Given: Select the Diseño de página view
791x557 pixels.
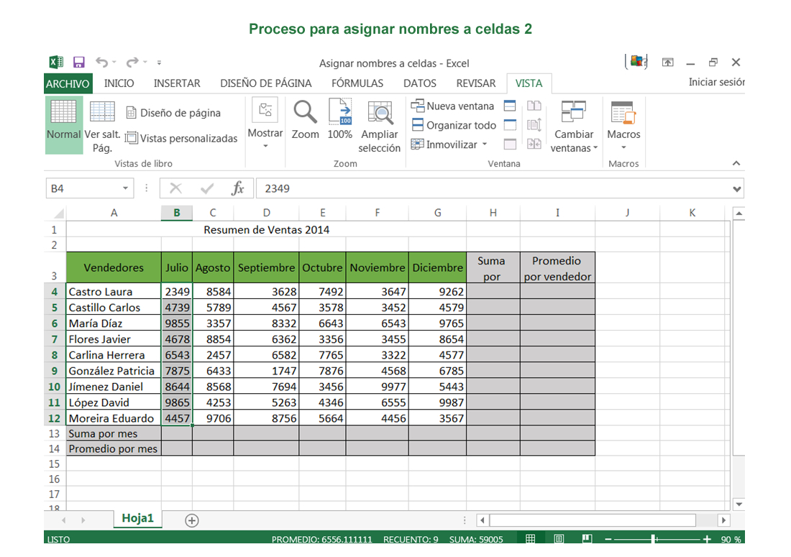Looking at the screenshot, I should pos(173,113).
